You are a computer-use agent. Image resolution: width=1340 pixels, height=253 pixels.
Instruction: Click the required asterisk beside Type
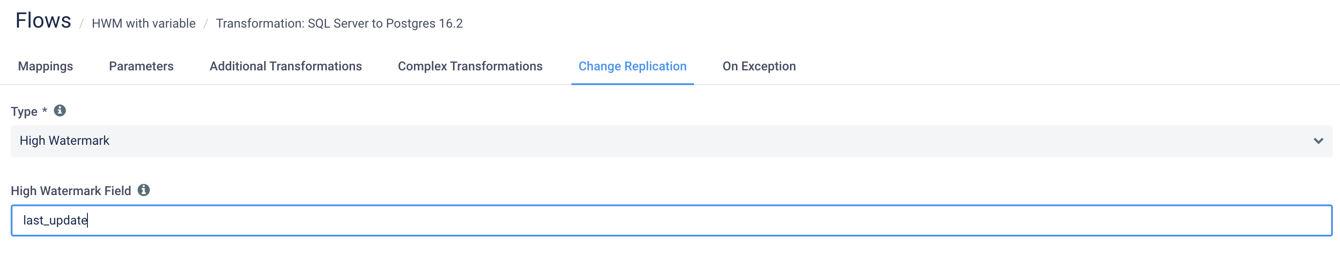pos(45,110)
